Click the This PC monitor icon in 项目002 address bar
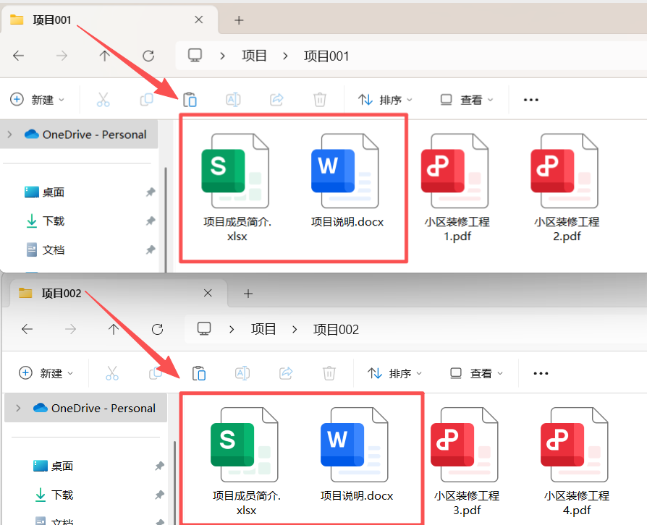647x525 pixels. point(204,329)
